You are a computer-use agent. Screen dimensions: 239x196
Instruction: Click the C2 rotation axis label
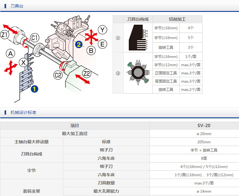[x=58, y=75]
